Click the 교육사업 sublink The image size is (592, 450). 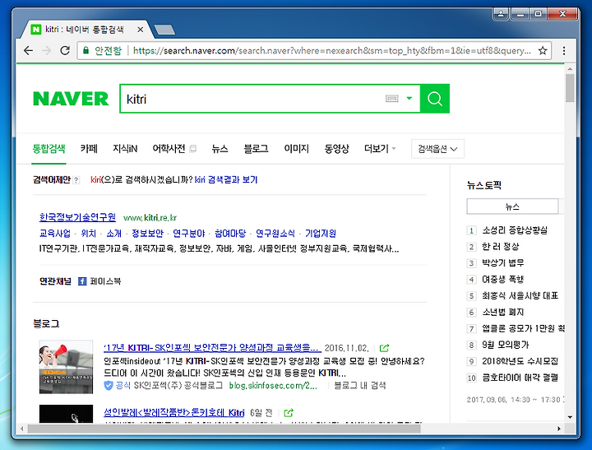coord(55,234)
